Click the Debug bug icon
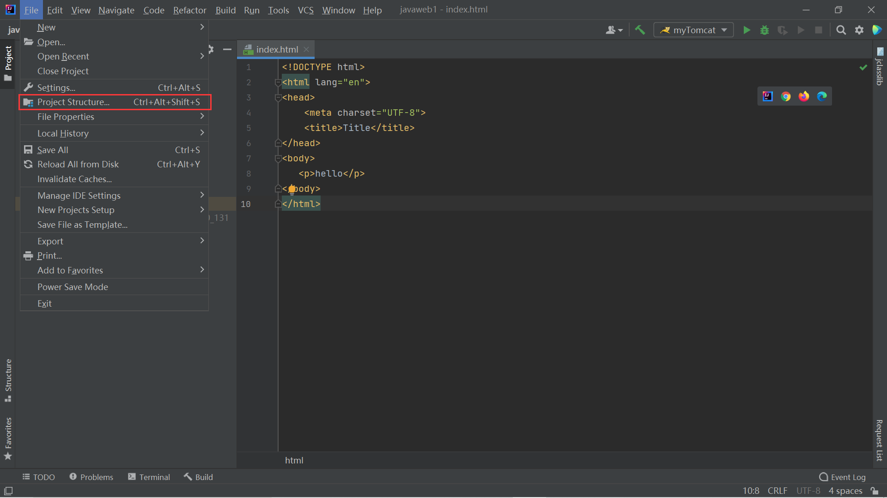The width and height of the screenshot is (887, 498). 765,30
